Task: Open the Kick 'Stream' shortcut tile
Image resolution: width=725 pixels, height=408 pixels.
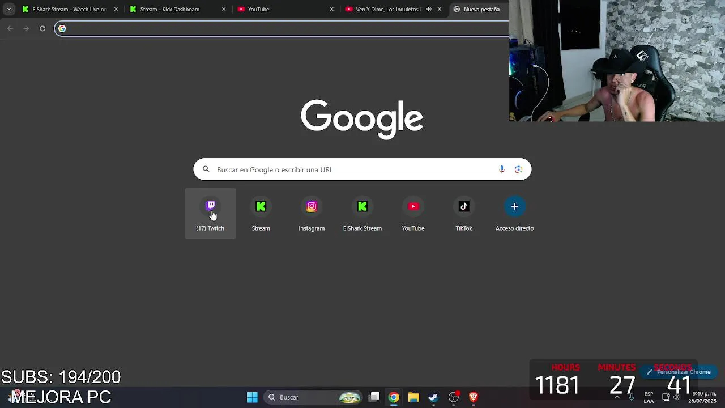Action: [261, 214]
